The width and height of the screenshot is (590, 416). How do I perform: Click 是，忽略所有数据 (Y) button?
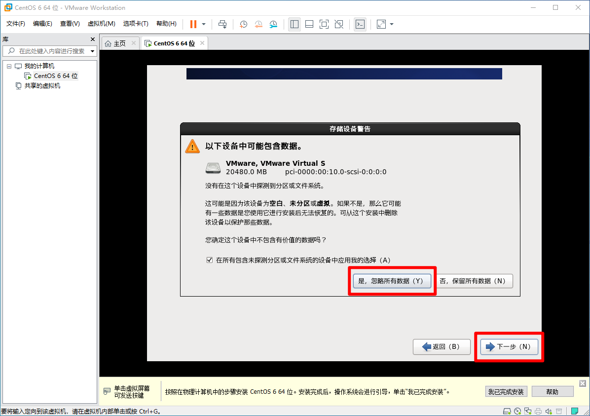click(392, 281)
